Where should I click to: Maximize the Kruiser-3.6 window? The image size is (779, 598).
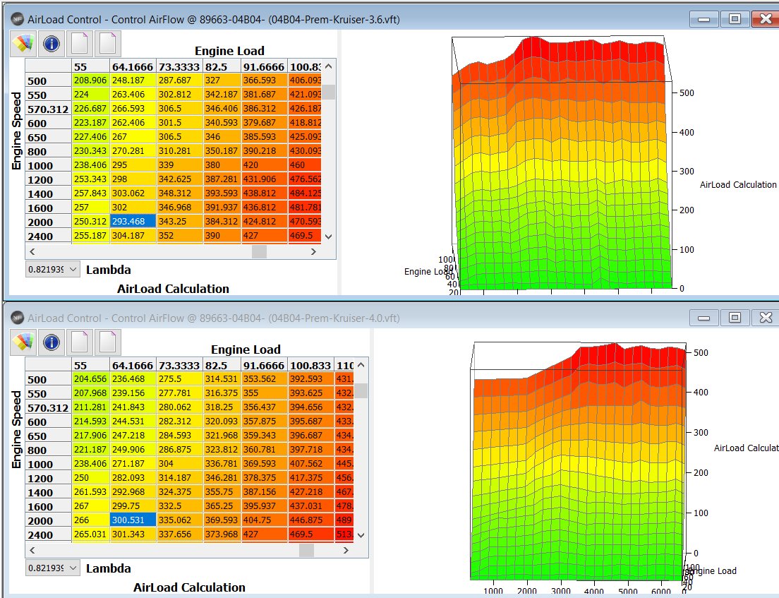coord(735,19)
